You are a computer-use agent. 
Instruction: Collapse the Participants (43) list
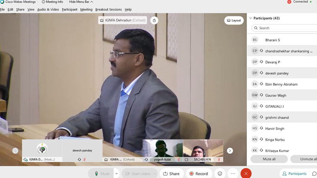250,18
